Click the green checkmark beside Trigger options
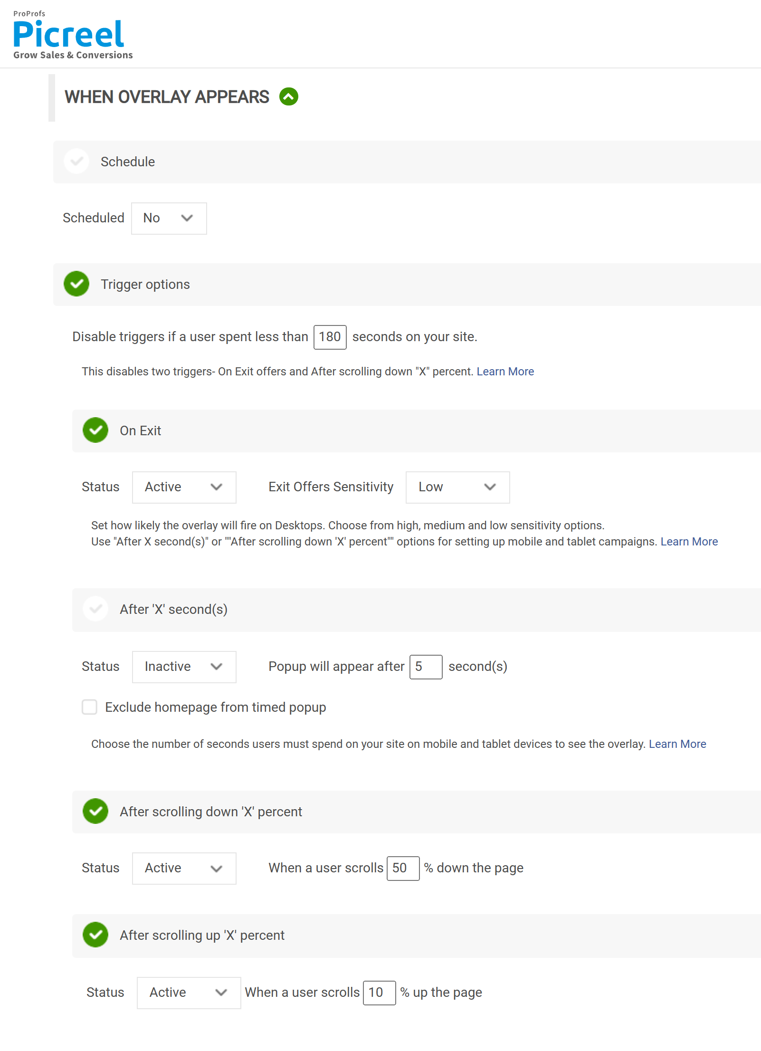The height and width of the screenshot is (1051, 761). 76,284
